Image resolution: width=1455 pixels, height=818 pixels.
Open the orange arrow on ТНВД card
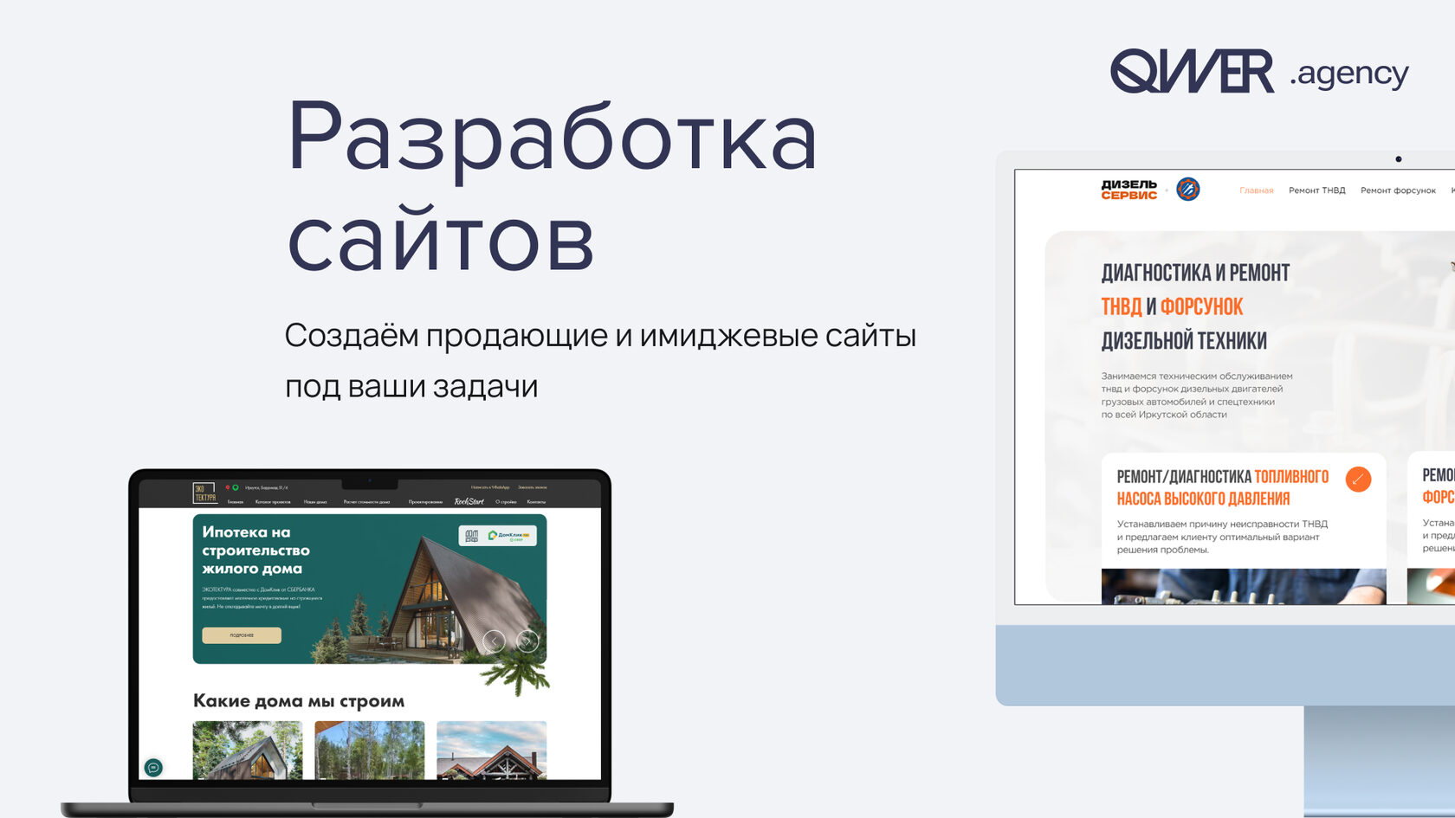(1358, 479)
